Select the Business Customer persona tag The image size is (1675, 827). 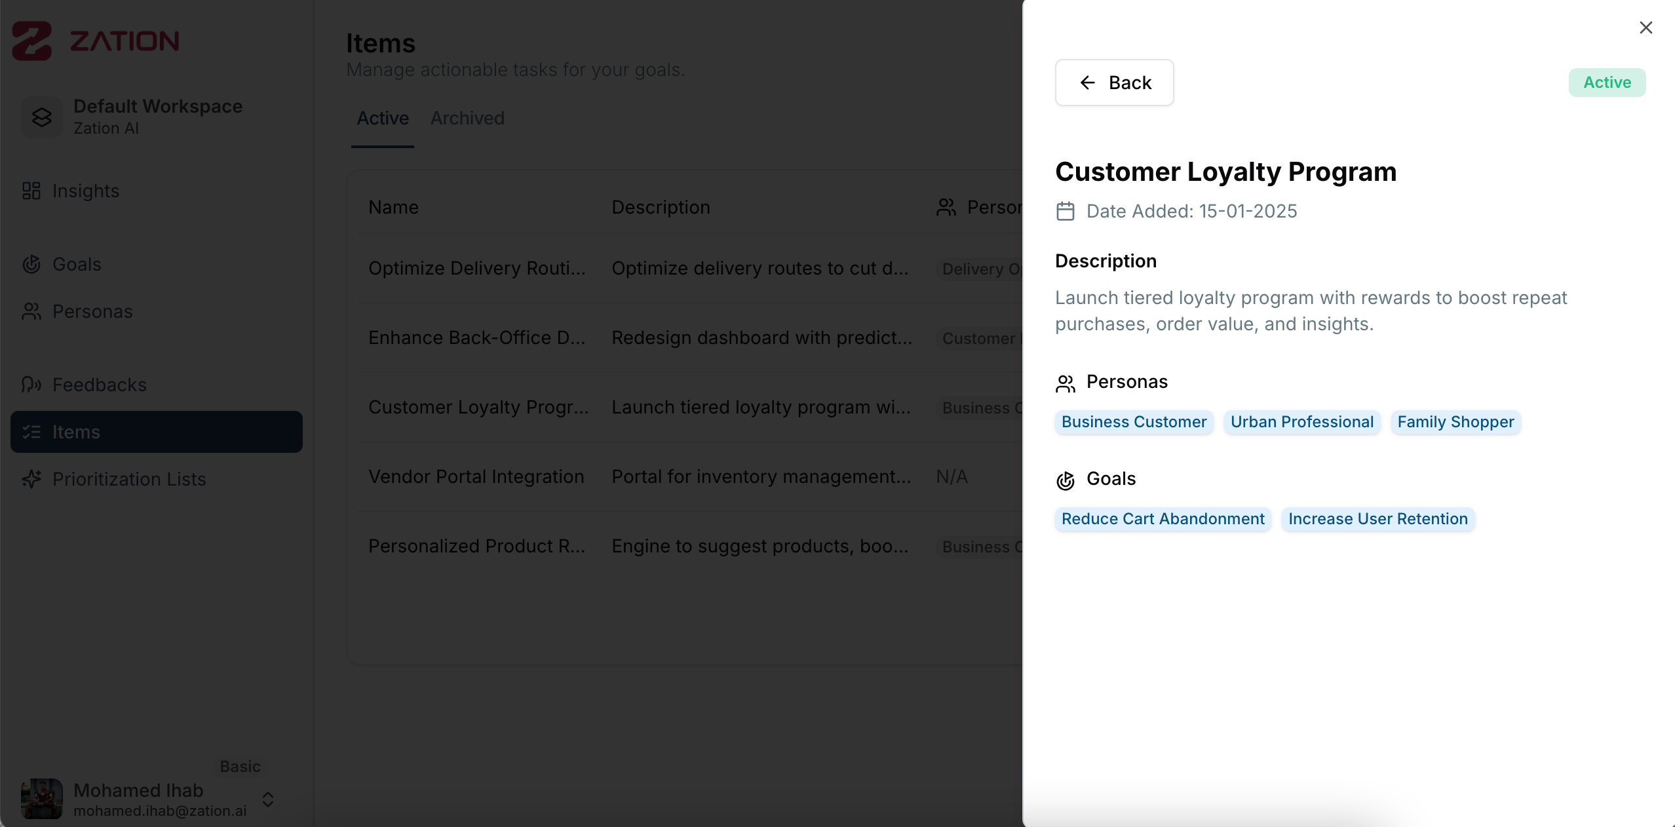1134,422
